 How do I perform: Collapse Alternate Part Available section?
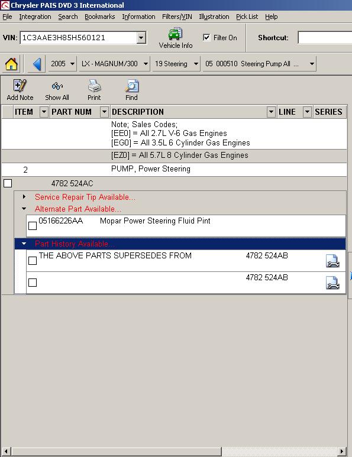(24, 209)
